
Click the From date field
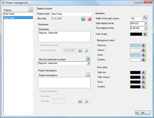tap(59, 96)
